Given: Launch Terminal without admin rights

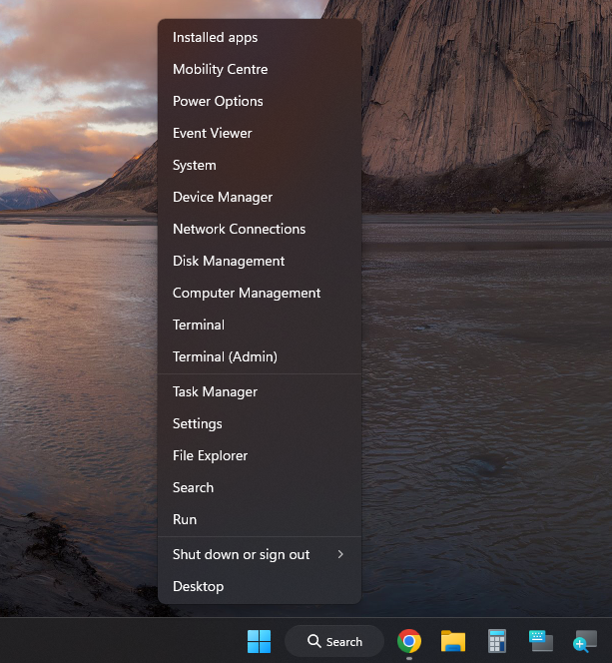Looking at the screenshot, I should (260, 325).
